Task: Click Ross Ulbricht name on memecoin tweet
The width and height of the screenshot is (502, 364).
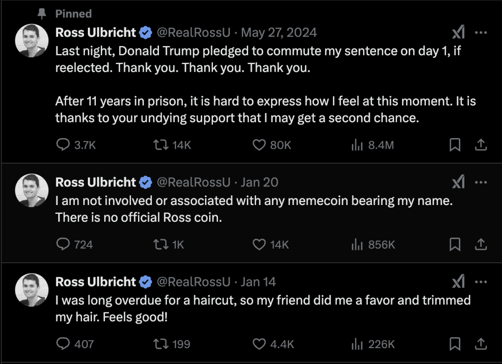Action: pos(95,182)
